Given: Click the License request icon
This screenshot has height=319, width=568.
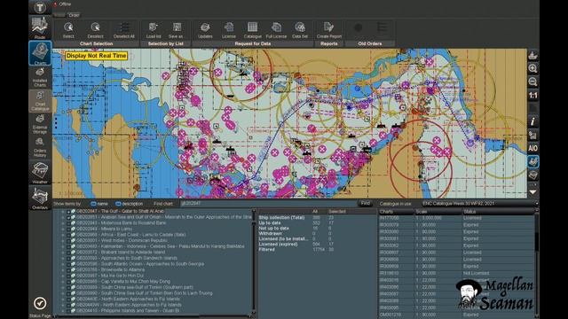Looking at the screenshot, I should (229, 27).
